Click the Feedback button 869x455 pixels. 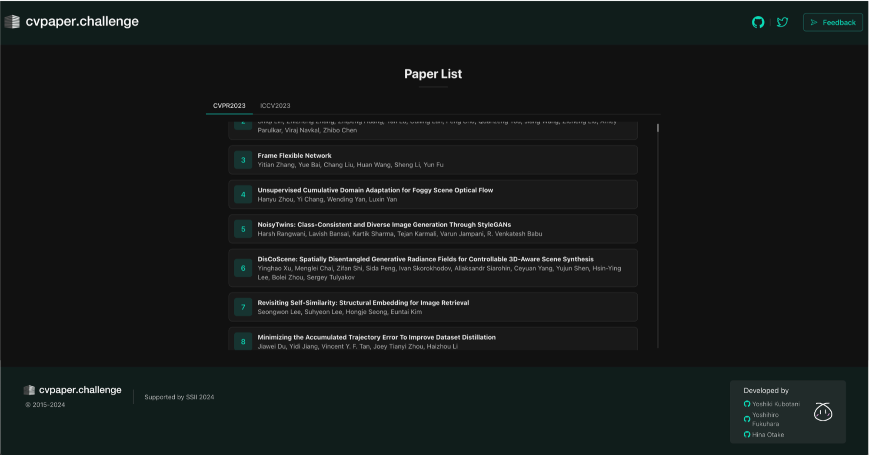click(x=832, y=22)
